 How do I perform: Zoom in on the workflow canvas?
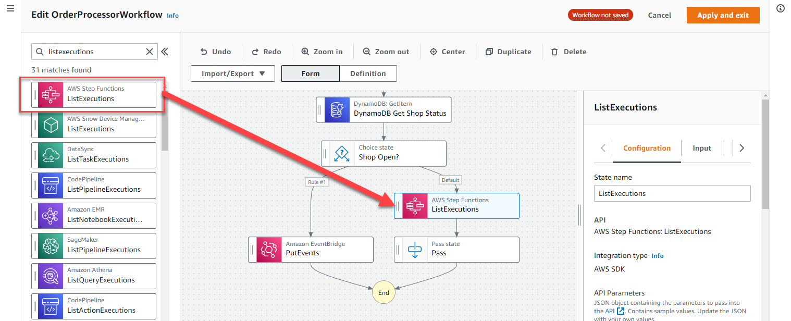(x=322, y=52)
